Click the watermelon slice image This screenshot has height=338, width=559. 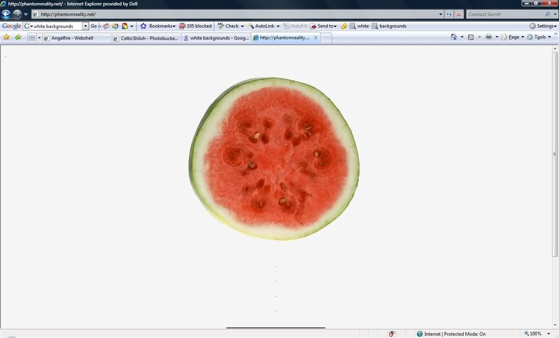coord(274,159)
